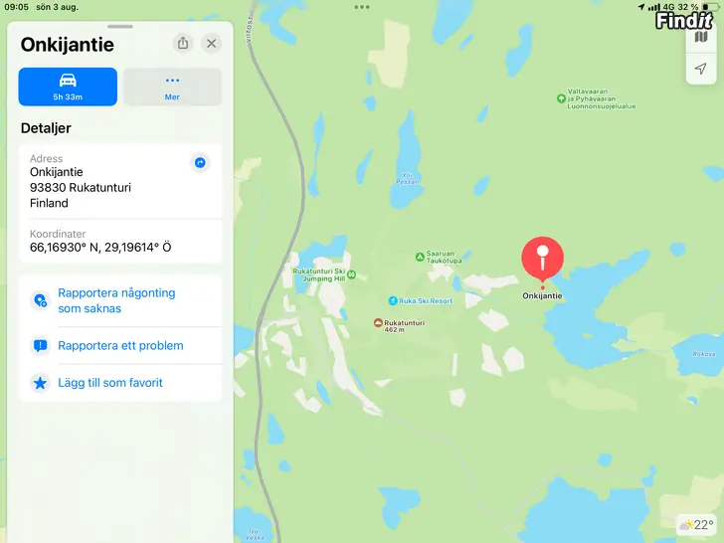Tap the blue directions arrow by address
Viewport: 724px width, 543px height.
(x=200, y=162)
